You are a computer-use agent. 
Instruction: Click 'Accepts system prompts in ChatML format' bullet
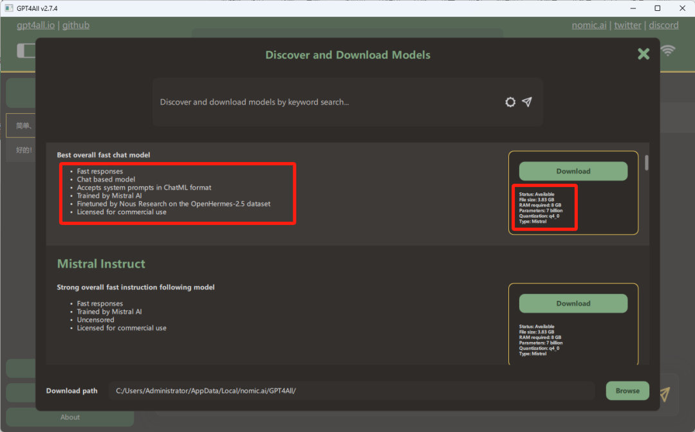[144, 188]
